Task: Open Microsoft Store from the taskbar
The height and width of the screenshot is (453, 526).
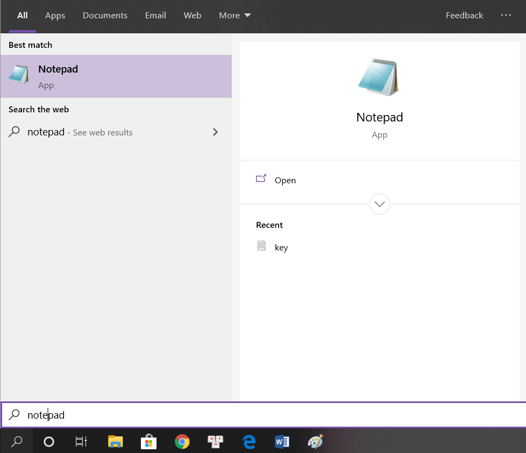Action: click(x=148, y=442)
